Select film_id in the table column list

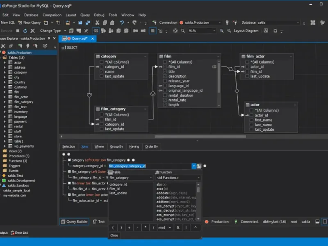(115, 189)
